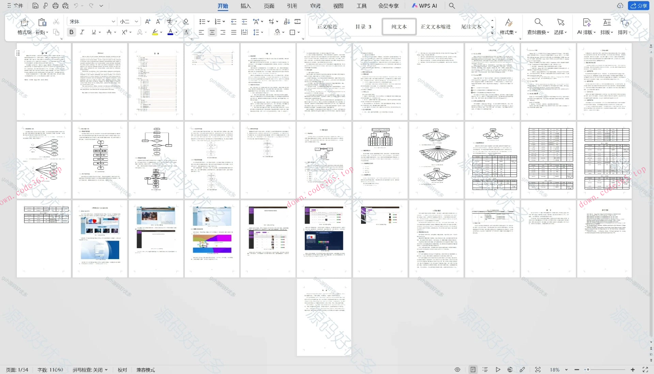This screenshot has height=374, width=654.
Task: Select the 纯文本 style in gallery
Action: 399,27
